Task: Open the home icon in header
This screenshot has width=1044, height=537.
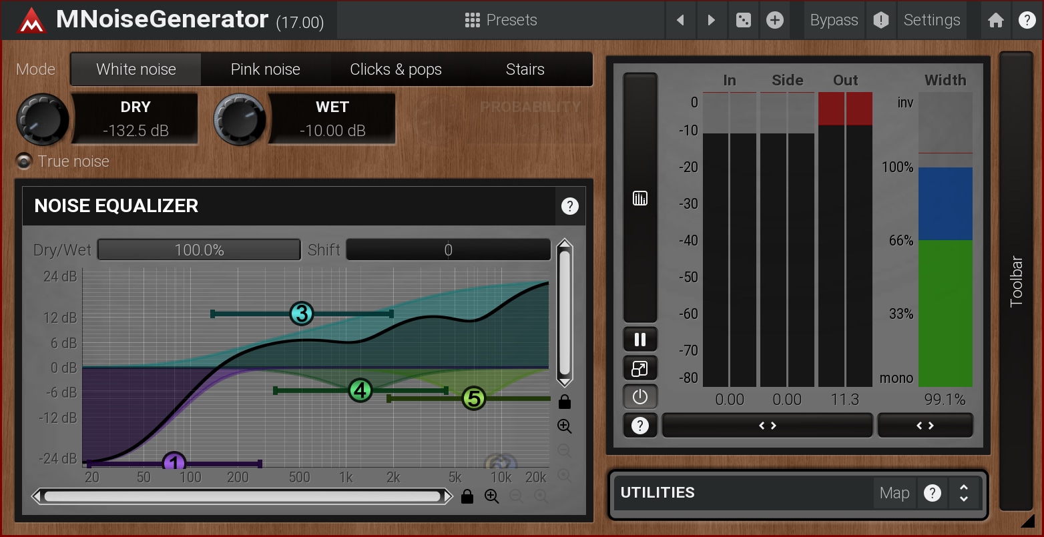Action: pyautogui.click(x=995, y=21)
